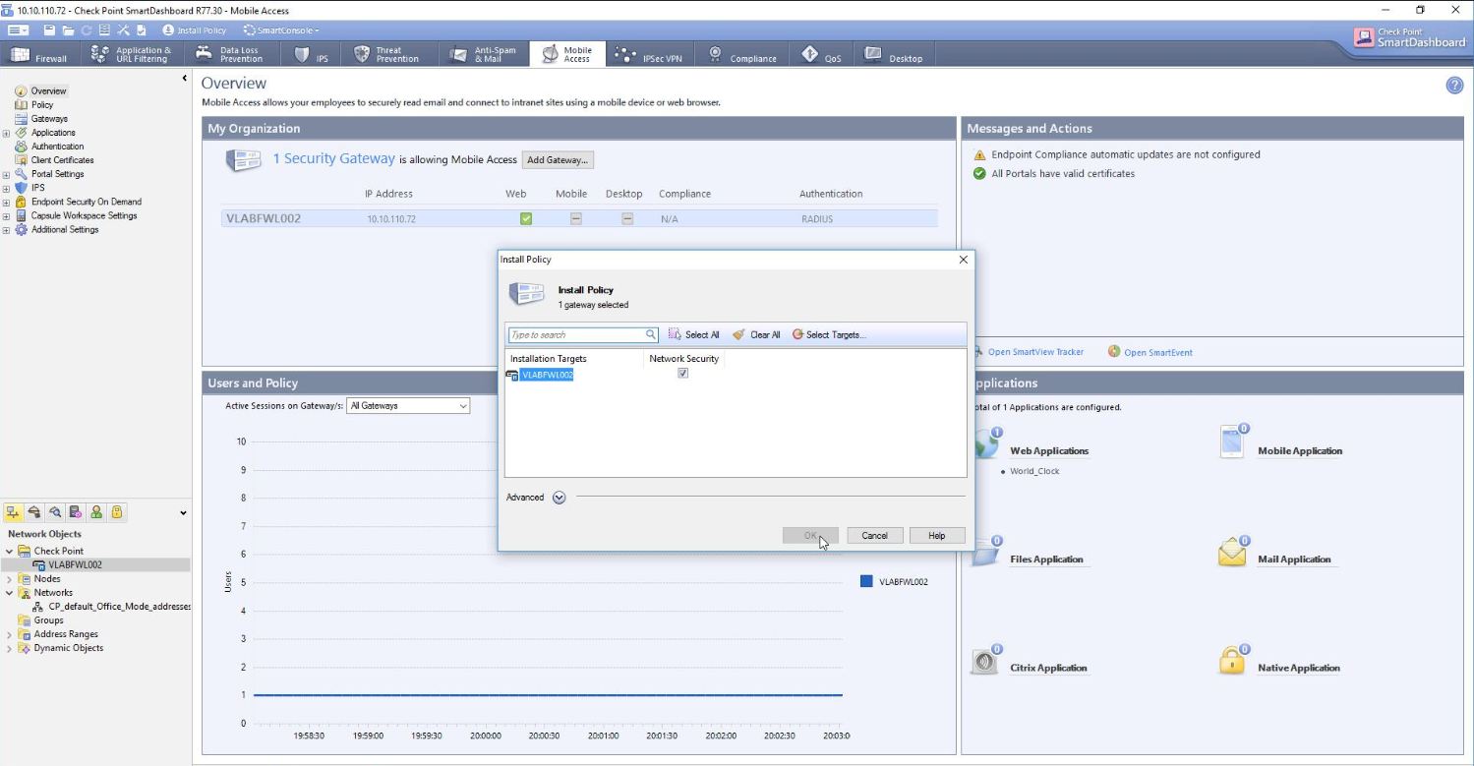Click the Type to search field
Screen dimensions: 1474x766
click(x=576, y=335)
